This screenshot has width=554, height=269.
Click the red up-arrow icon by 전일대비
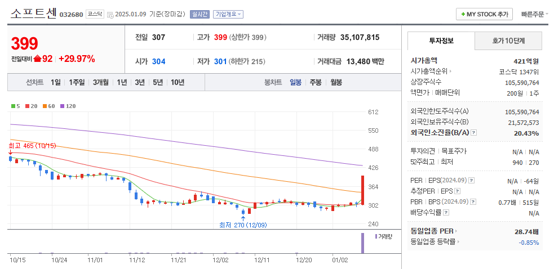click(x=37, y=59)
